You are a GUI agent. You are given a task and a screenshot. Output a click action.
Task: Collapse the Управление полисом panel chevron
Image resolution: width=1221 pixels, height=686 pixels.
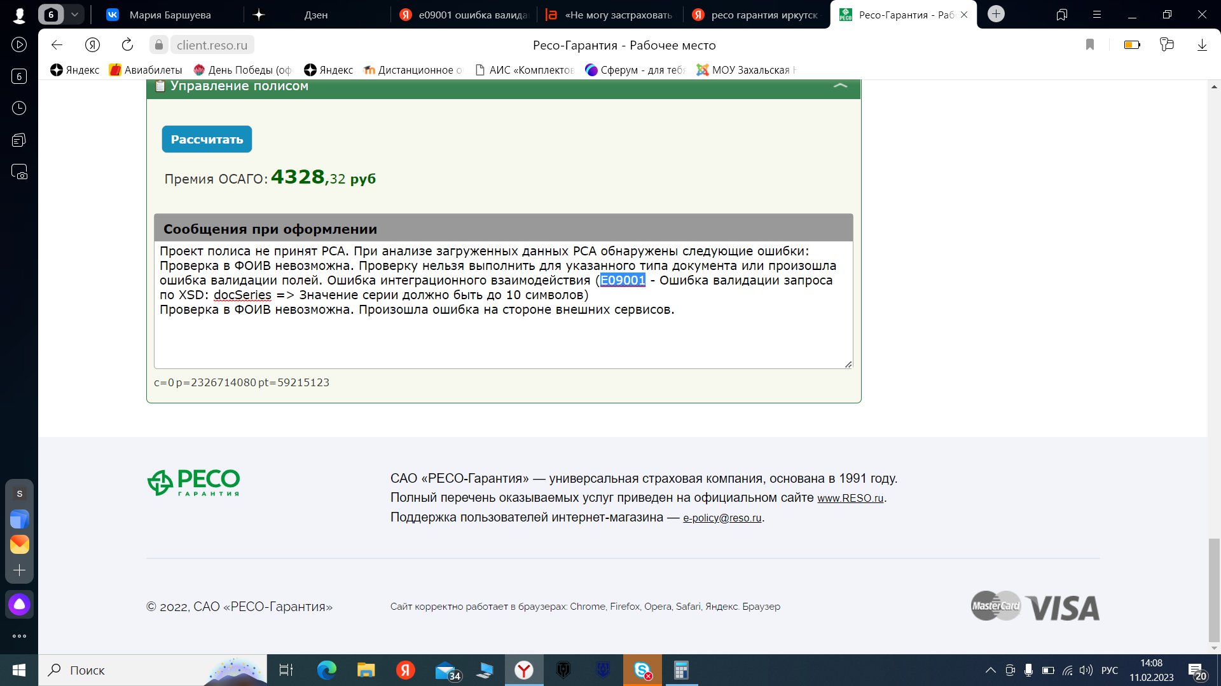click(840, 86)
